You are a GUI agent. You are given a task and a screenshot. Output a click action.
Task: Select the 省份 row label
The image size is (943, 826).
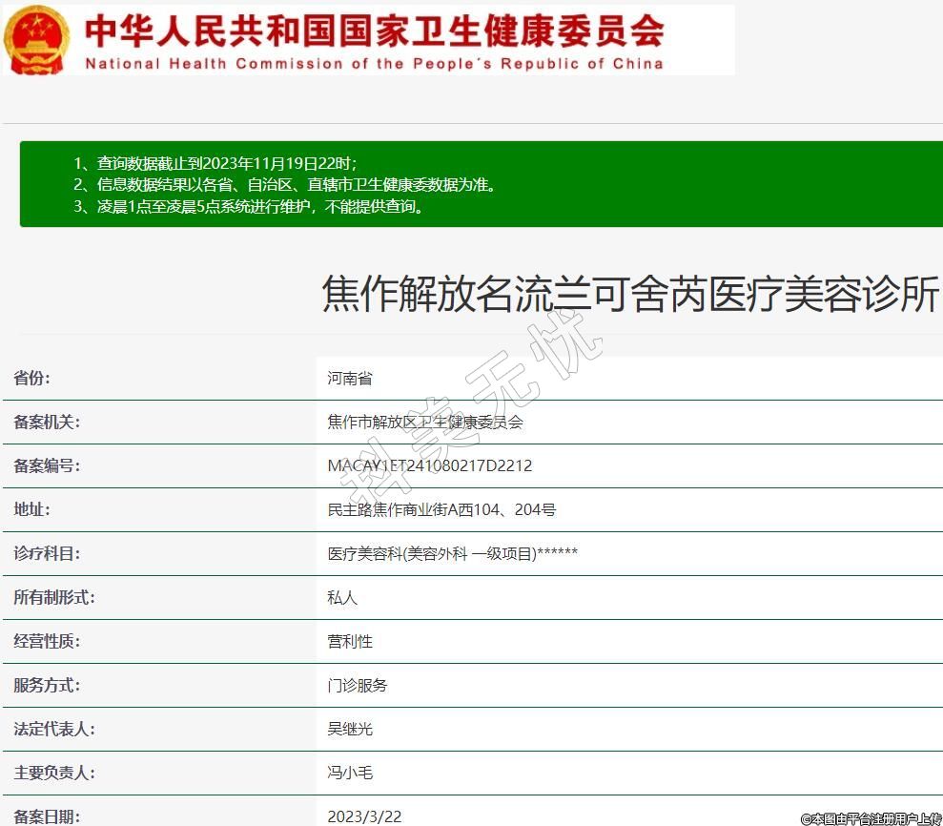[31, 378]
